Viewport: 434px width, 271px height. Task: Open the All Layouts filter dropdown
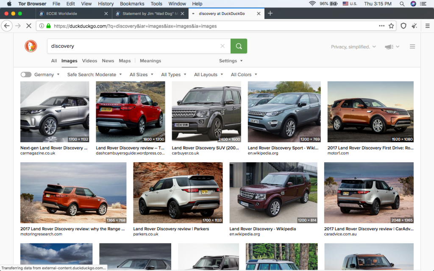(209, 75)
